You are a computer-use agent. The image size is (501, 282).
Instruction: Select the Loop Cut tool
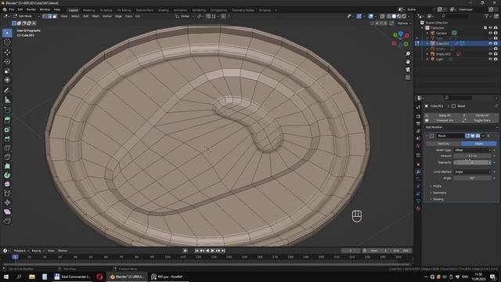click(7, 148)
